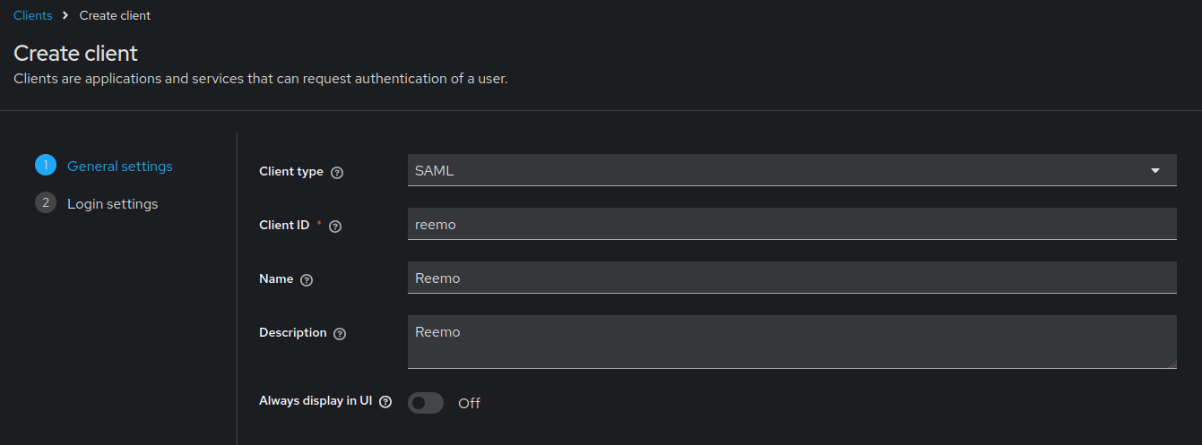
Task: Click the Create client breadcrumb text
Action: [115, 15]
